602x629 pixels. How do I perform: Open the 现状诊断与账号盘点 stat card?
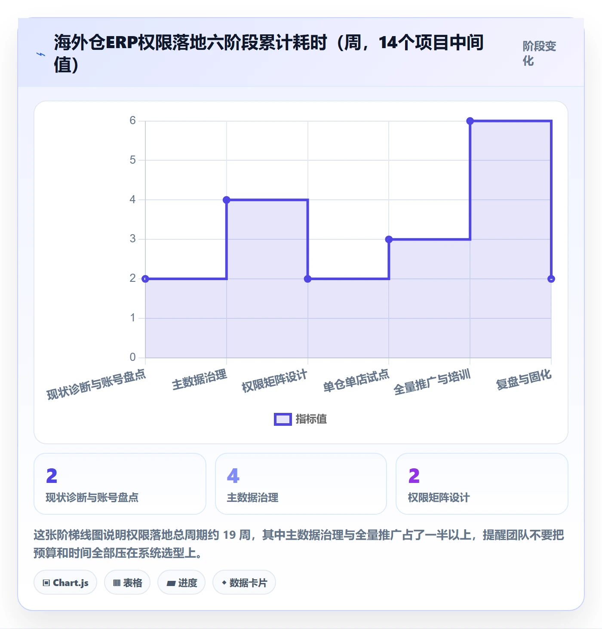120,484
